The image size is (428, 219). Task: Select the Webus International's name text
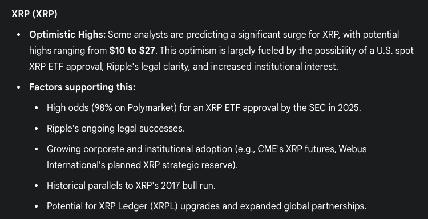207,157
